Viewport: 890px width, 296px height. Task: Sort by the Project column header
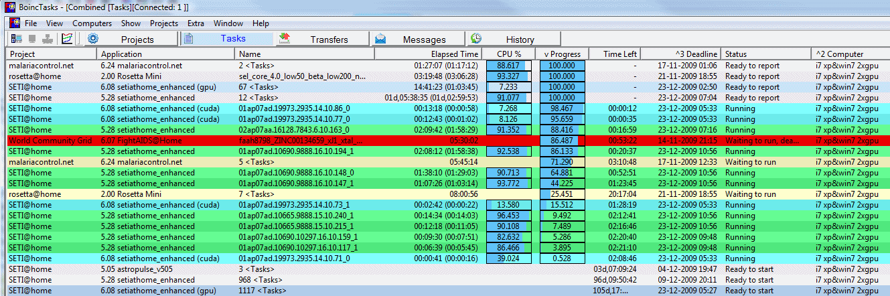pos(52,54)
